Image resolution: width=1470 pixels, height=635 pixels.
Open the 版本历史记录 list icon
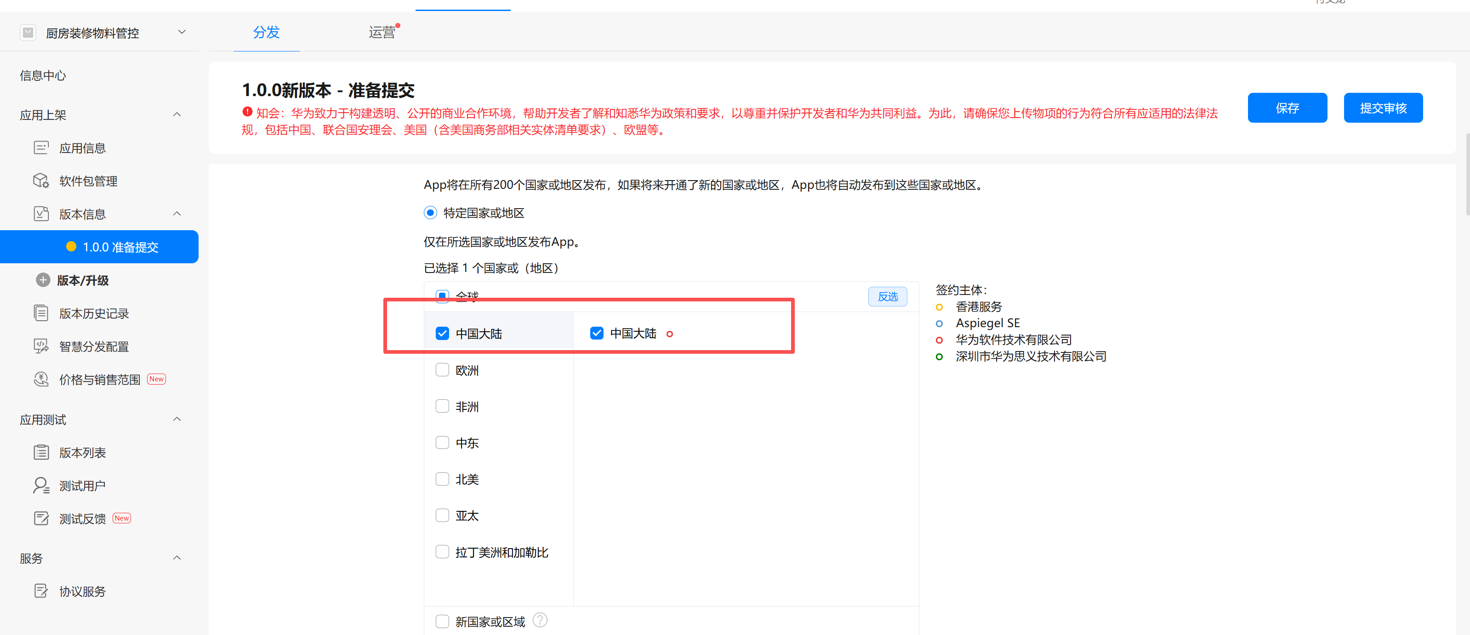(x=41, y=313)
